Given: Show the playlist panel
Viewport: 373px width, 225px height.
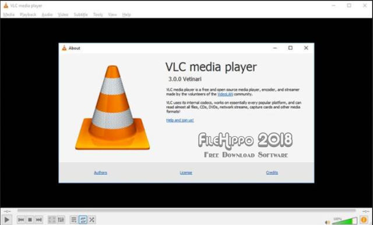Looking at the screenshot, I should (x=74, y=220).
